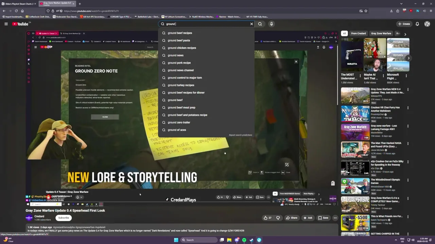Open more actions ellipsis below video
The width and height of the screenshot is (435, 244).
point(335,218)
